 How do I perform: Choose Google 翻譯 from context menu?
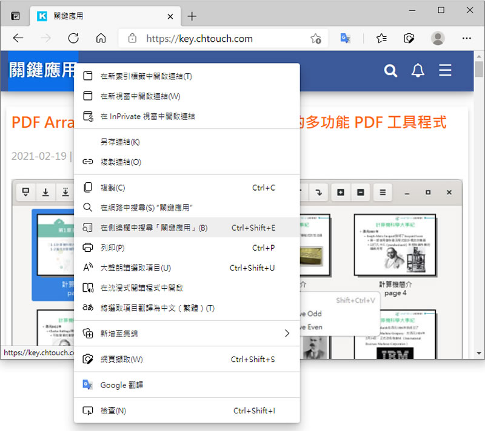click(187, 385)
